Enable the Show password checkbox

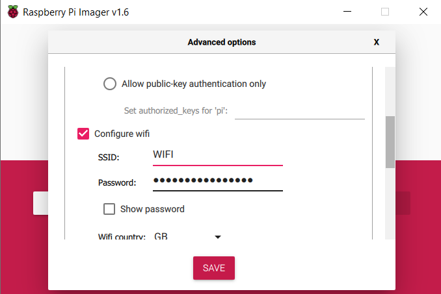tap(109, 209)
